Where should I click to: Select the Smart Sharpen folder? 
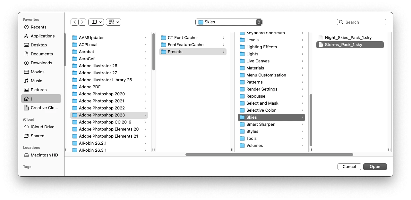271,124
